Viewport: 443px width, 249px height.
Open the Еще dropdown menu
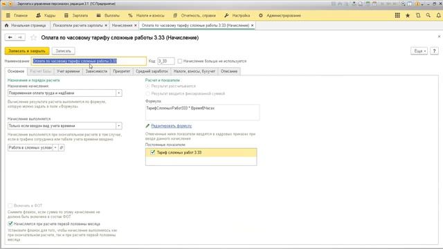419,51
